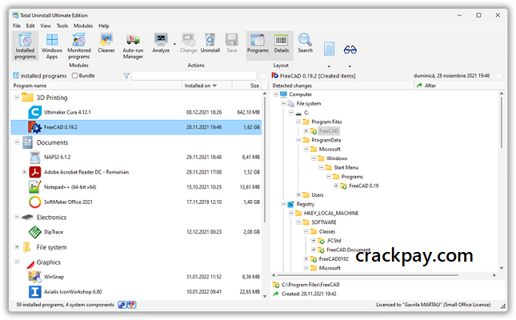Enable the Bundle checkbox
This screenshot has height=320, width=516.
[x=74, y=76]
